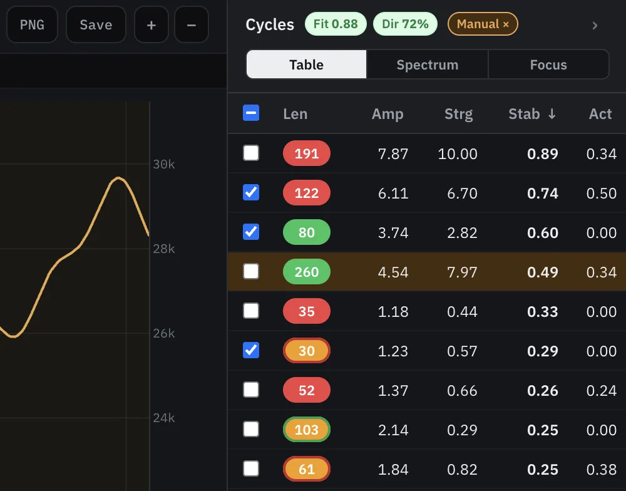Click amplitude value 2.14
The height and width of the screenshot is (491, 626).
point(393,430)
